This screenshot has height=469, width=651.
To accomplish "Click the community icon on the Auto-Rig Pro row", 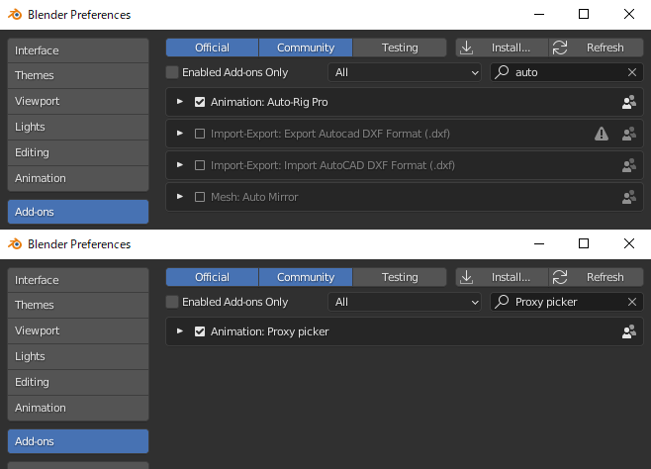I will click(628, 102).
